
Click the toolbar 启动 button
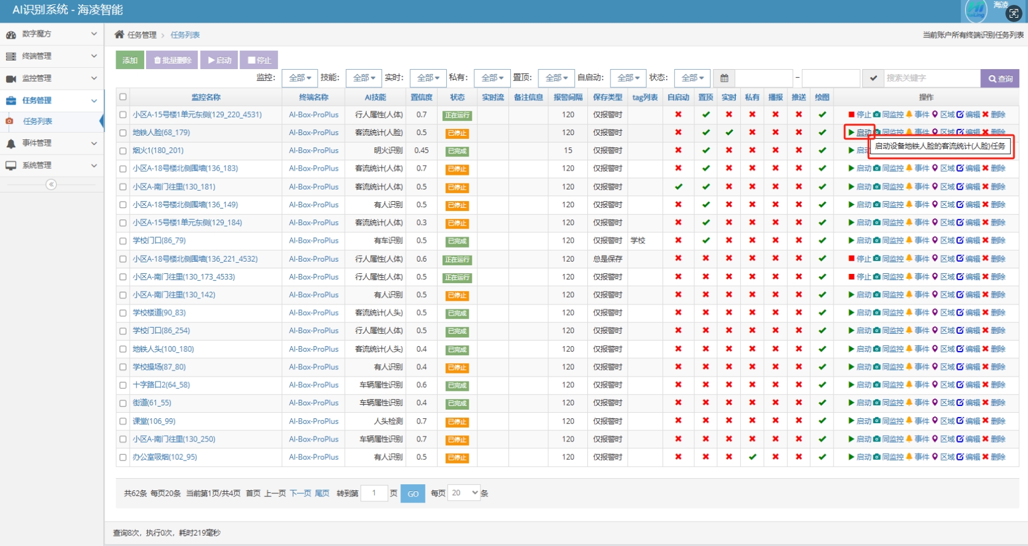pyautogui.click(x=219, y=60)
